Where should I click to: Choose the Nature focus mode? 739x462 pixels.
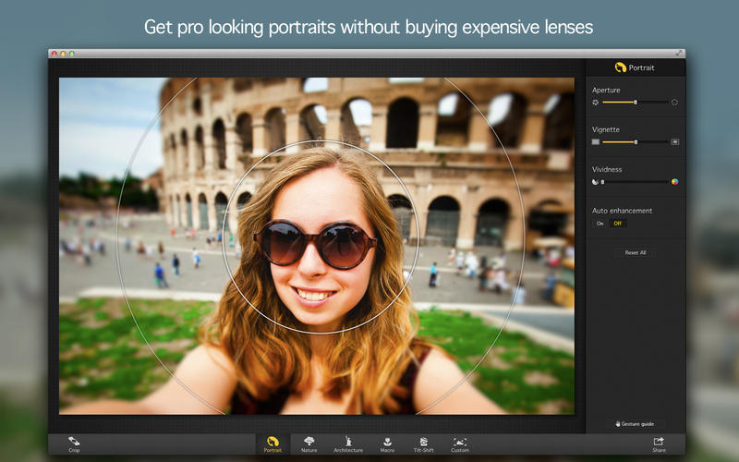(x=309, y=444)
